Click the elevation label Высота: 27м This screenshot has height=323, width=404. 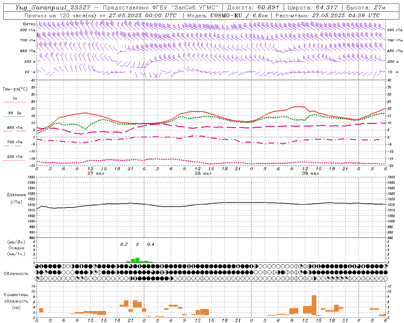point(366,8)
